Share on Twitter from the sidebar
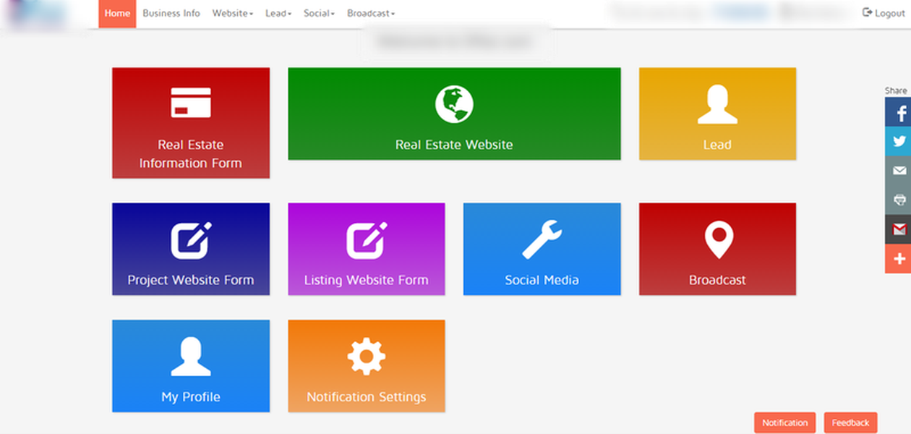 tap(899, 142)
